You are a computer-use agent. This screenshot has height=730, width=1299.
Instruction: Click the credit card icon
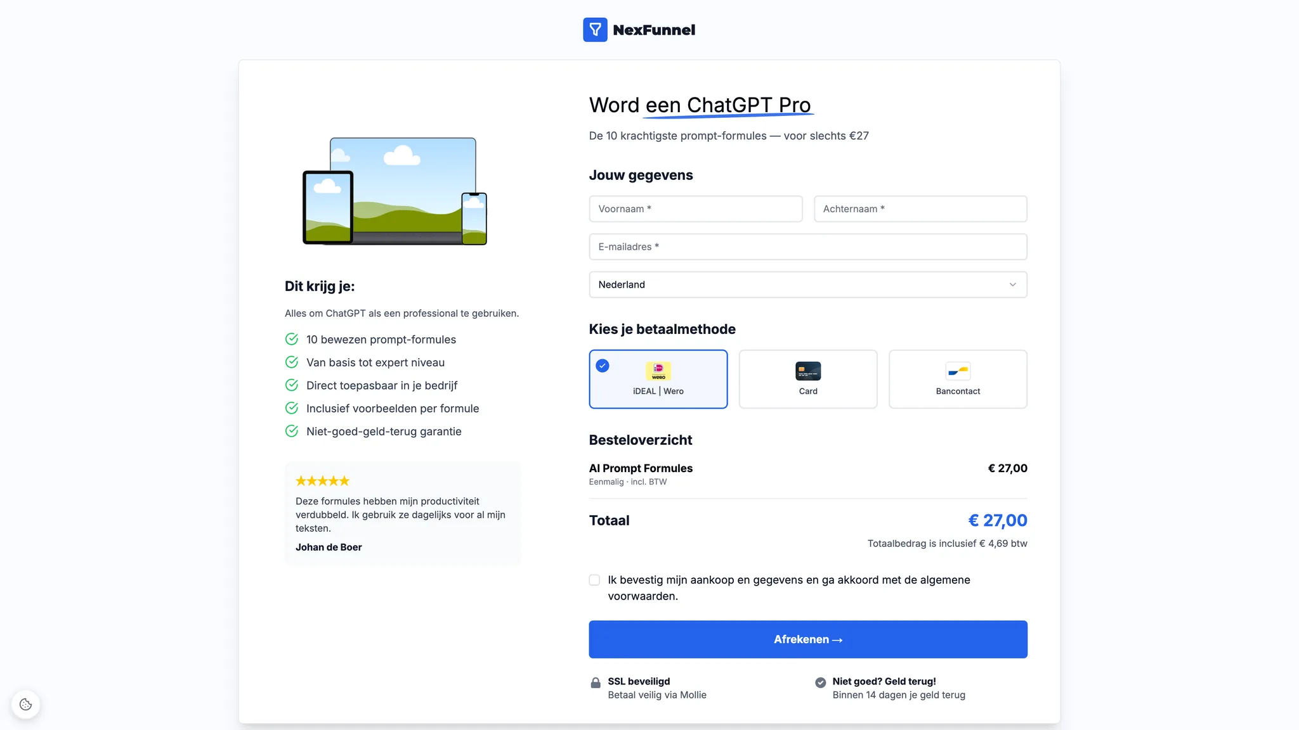coord(808,371)
